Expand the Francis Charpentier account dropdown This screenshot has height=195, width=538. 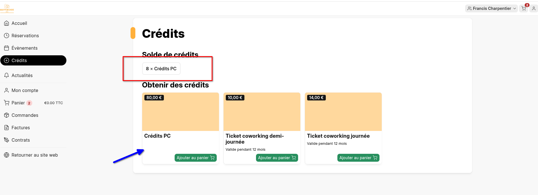[491, 8]
